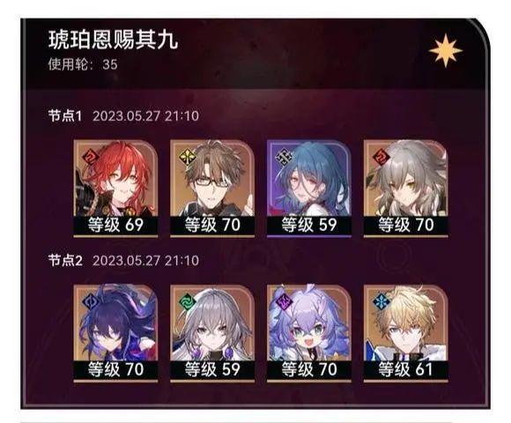Click the 节点2 label
Image resolution: width=511 pixels, height=423 pixels.
(x=65, y=260)
